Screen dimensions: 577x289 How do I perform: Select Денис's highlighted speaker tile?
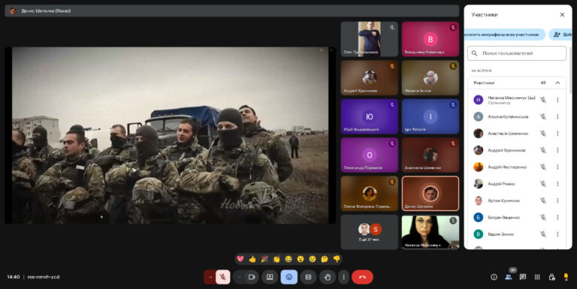click(430, 194)
